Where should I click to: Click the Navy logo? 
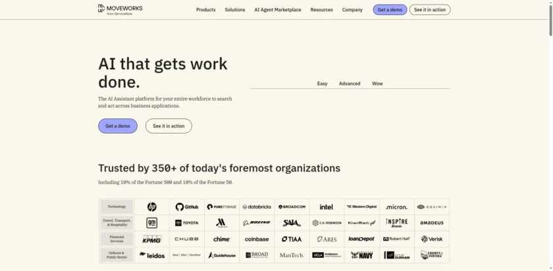click(x=362, y=255)
